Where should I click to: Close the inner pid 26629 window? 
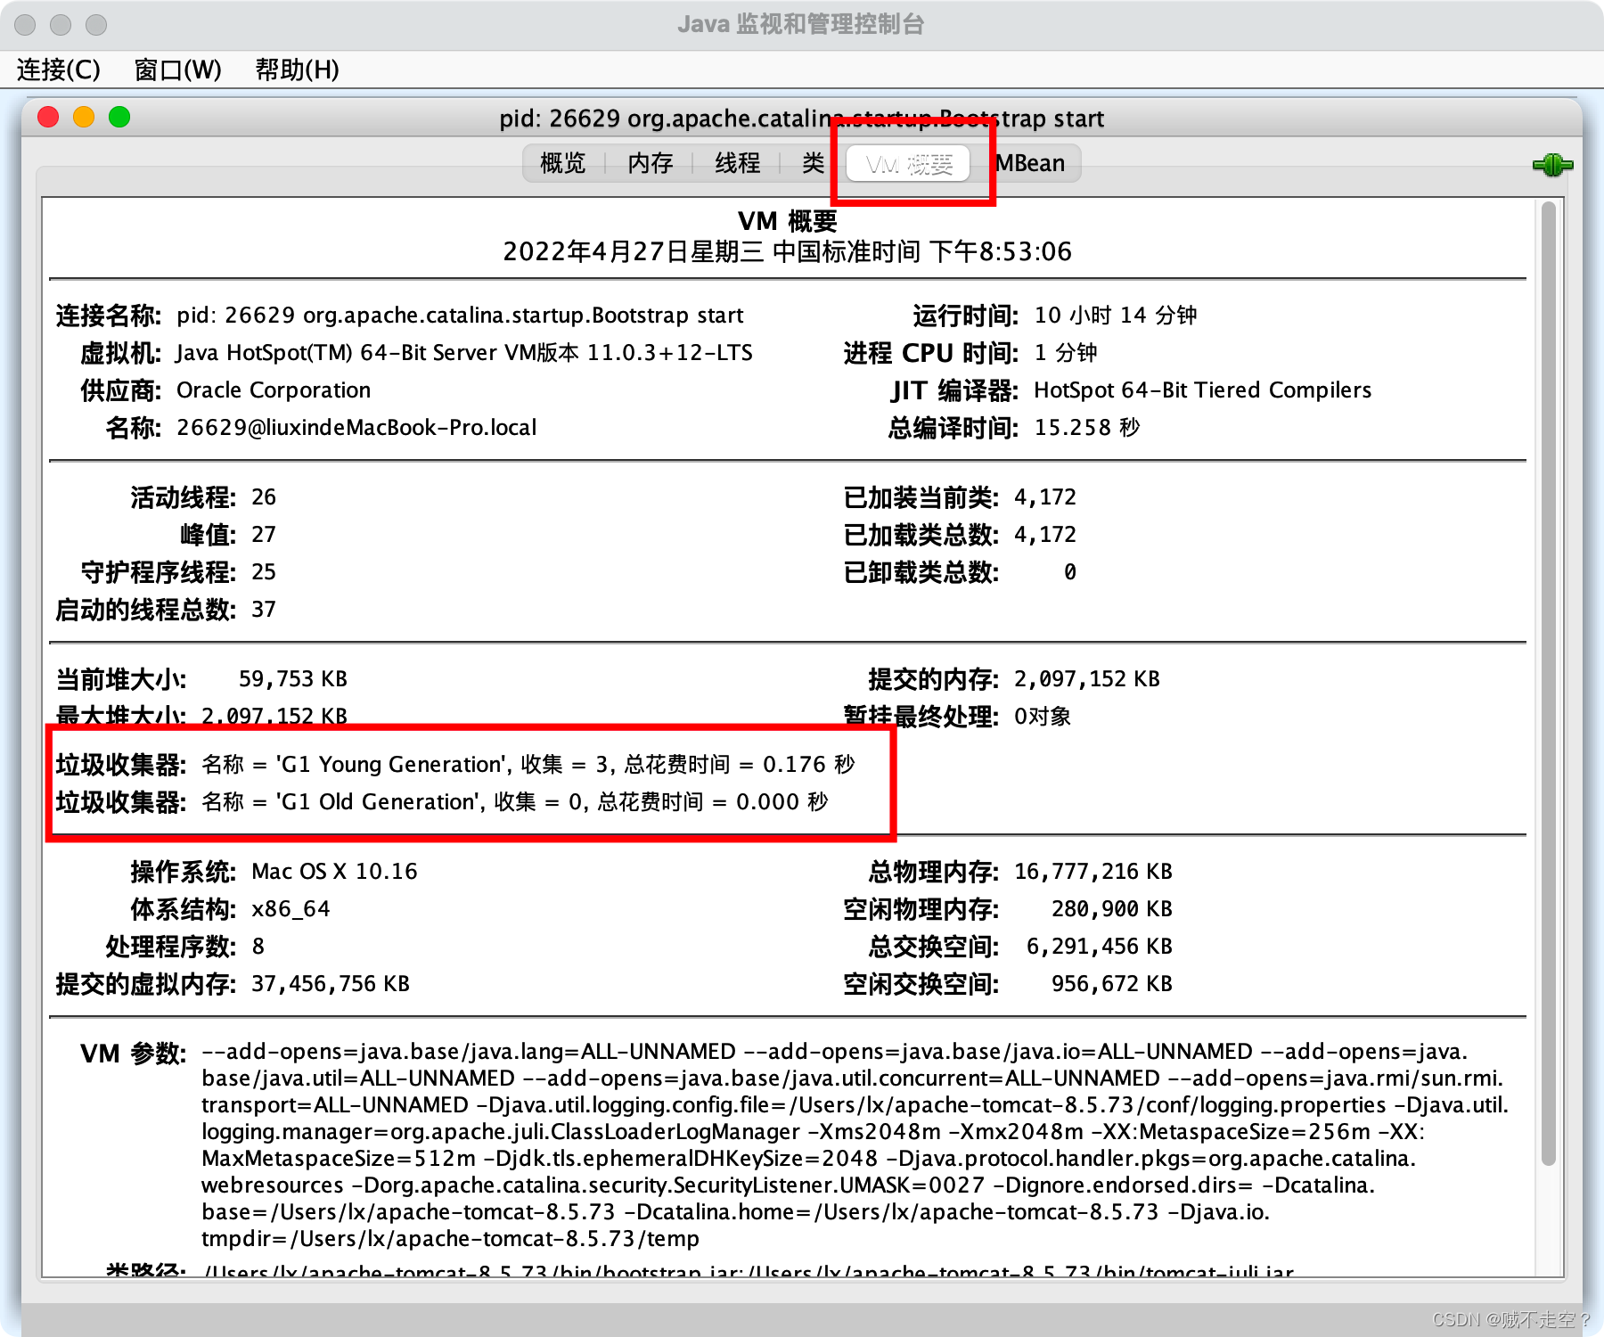48,117
